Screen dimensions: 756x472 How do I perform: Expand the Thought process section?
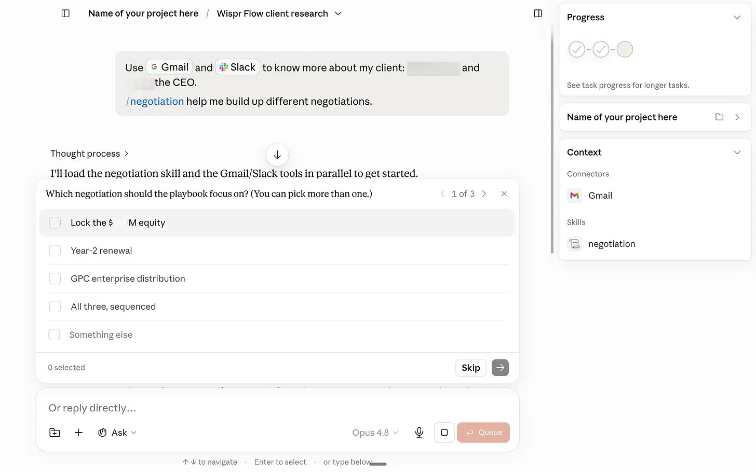pyautogui.click(x=89, y=154)
